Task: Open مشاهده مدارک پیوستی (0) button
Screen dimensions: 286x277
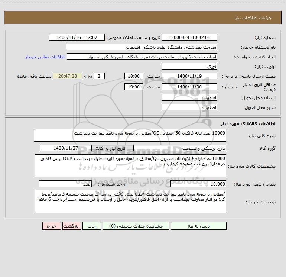Action: click(136, 226)
